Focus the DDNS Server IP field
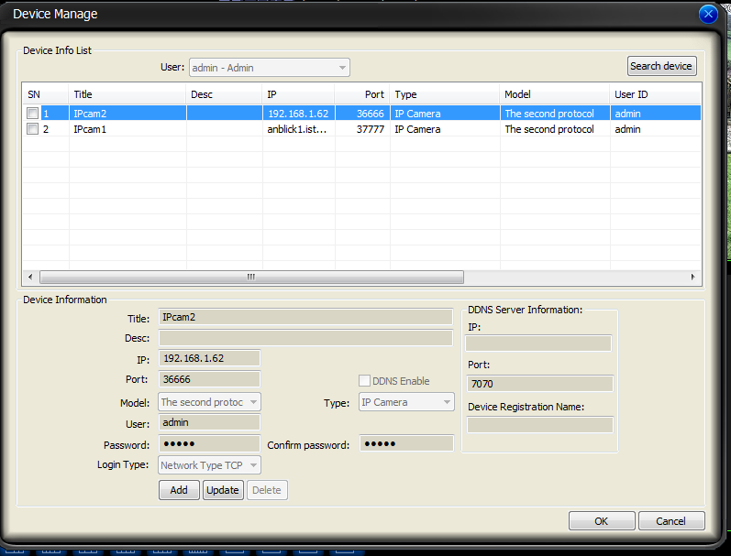The width and height of the screenshot is (731, 556). (538, 343)
